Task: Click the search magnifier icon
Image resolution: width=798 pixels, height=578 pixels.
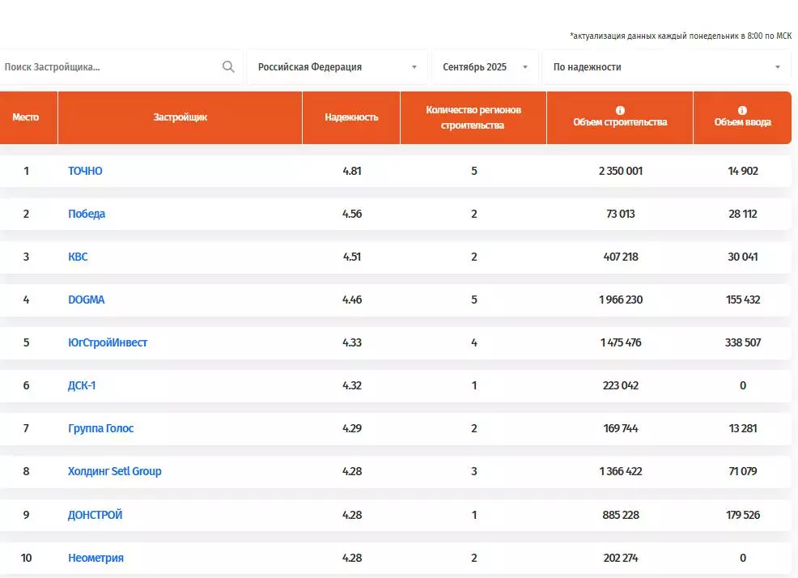Action: tap(228, 67)
